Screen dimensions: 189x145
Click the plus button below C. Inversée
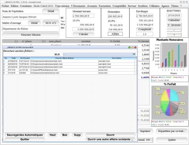(x=174, y=35)
